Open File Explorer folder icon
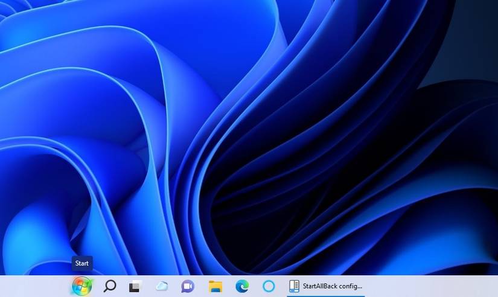 [215, 286]
